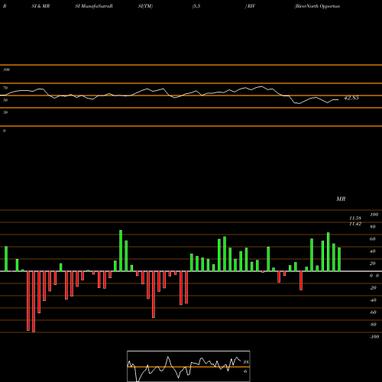
Task: Click the '(RiverNorth Opportun' title text
Action: pyautogui.click(x=317, y=6)
